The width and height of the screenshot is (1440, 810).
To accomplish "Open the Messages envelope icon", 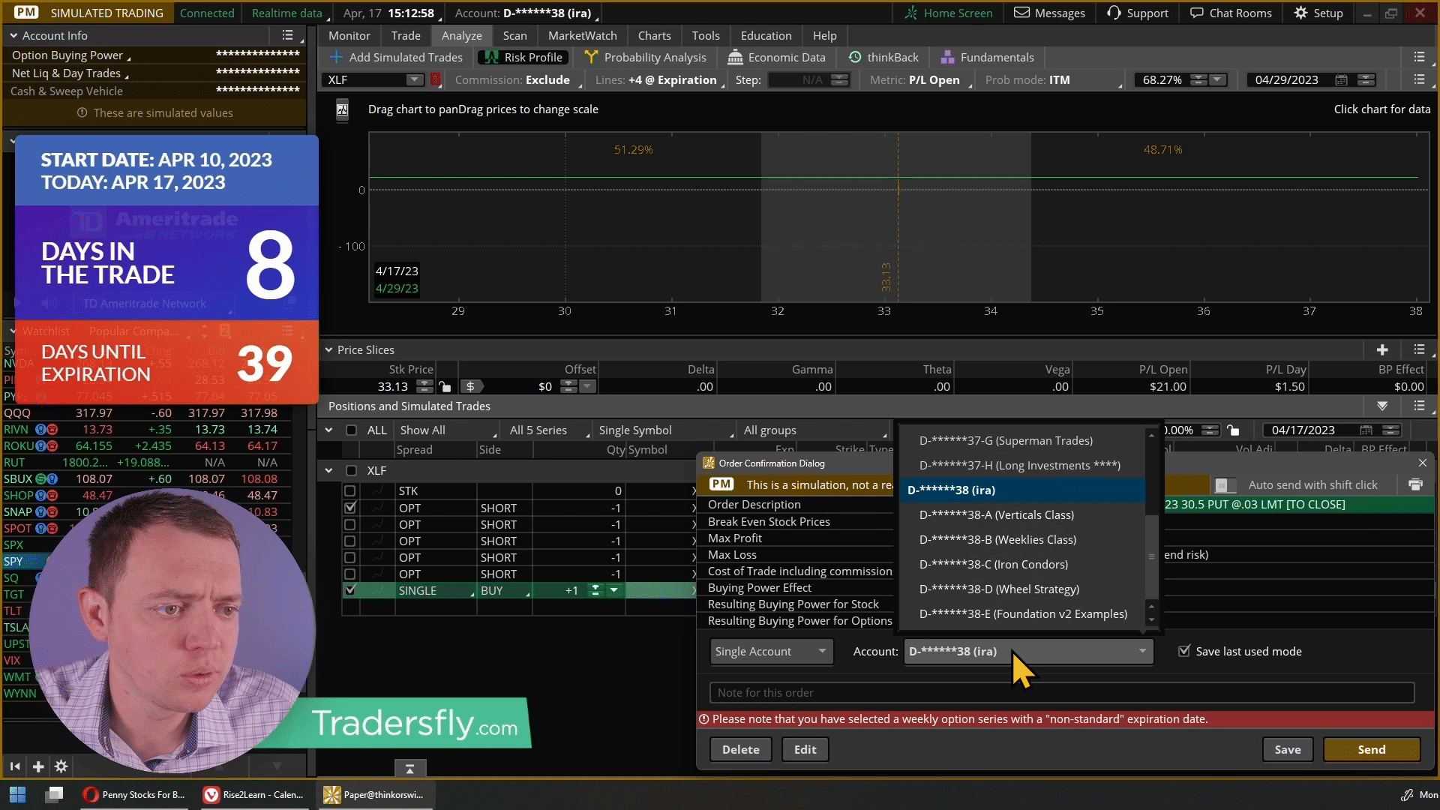I will pyautogui.click(x=1021, y=13).
